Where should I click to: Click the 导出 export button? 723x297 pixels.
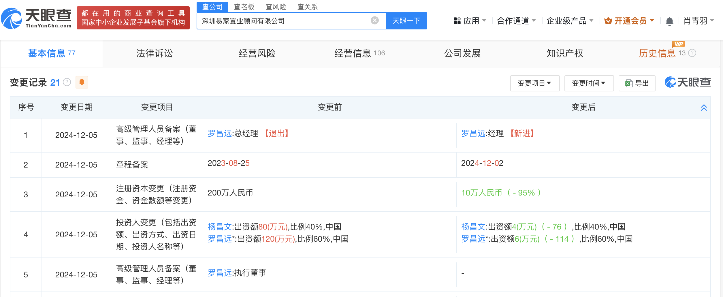(x=637, y=83)
